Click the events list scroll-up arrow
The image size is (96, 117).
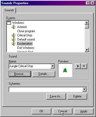tap(87, 23)
